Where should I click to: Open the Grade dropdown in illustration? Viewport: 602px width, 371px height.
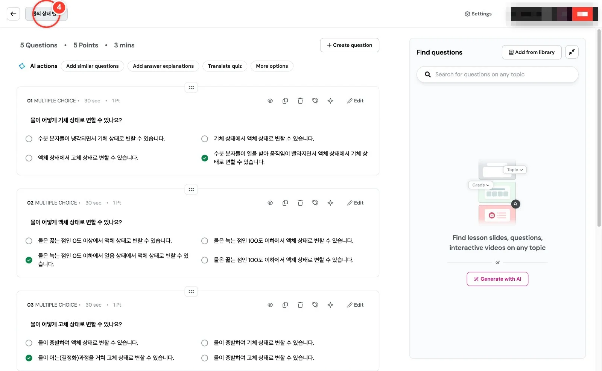(x=480, y=185)
